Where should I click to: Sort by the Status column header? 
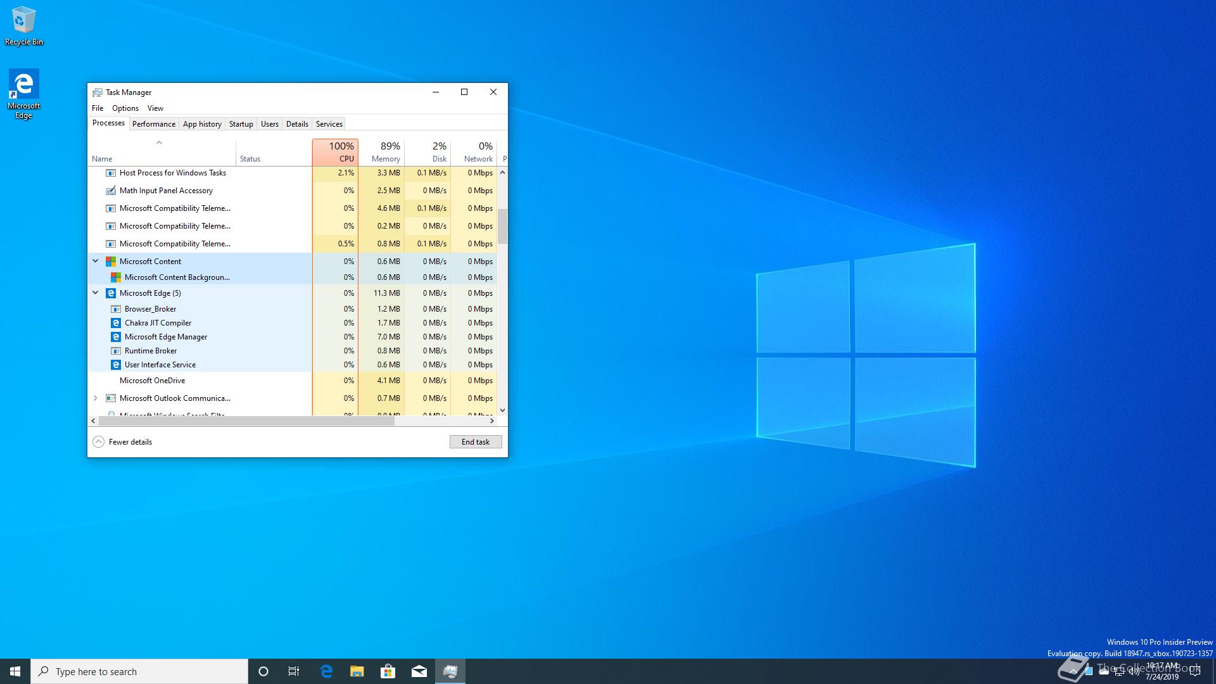coord(274,152)
